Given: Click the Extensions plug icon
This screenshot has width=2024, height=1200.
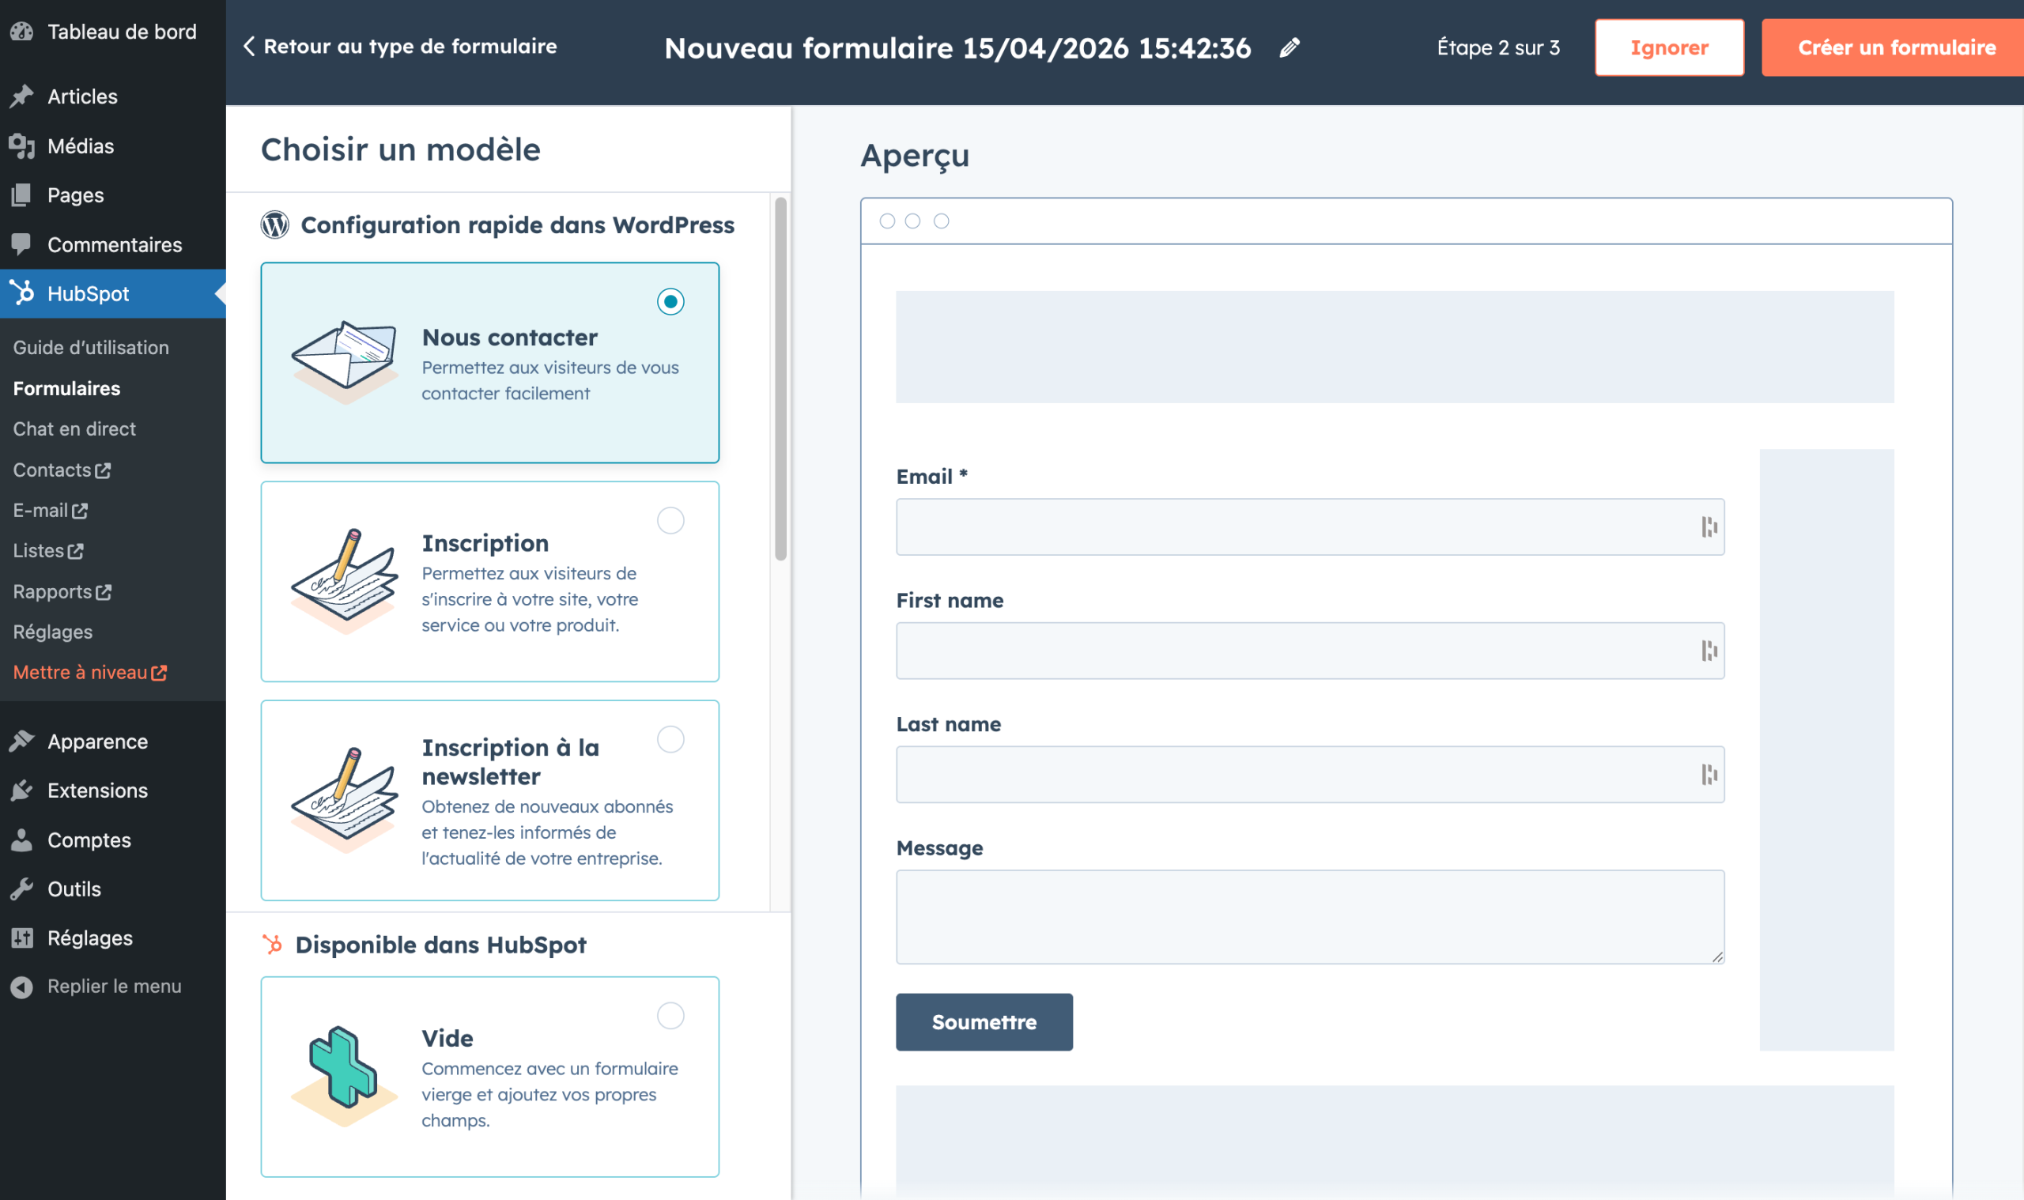Looking at the screenshot, I should click(22, 790).
